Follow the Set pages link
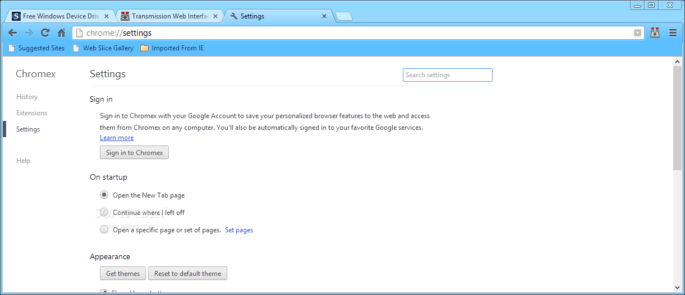 coord(239,230)
